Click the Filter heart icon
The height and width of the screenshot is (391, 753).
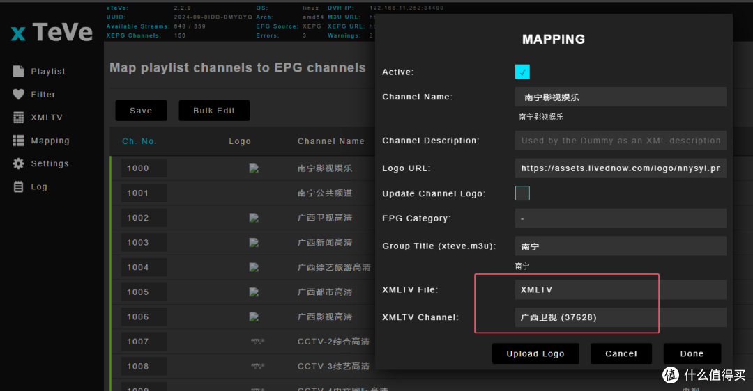point(18,95)
